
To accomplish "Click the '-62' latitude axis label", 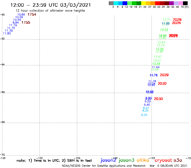I will pos(2,39).
